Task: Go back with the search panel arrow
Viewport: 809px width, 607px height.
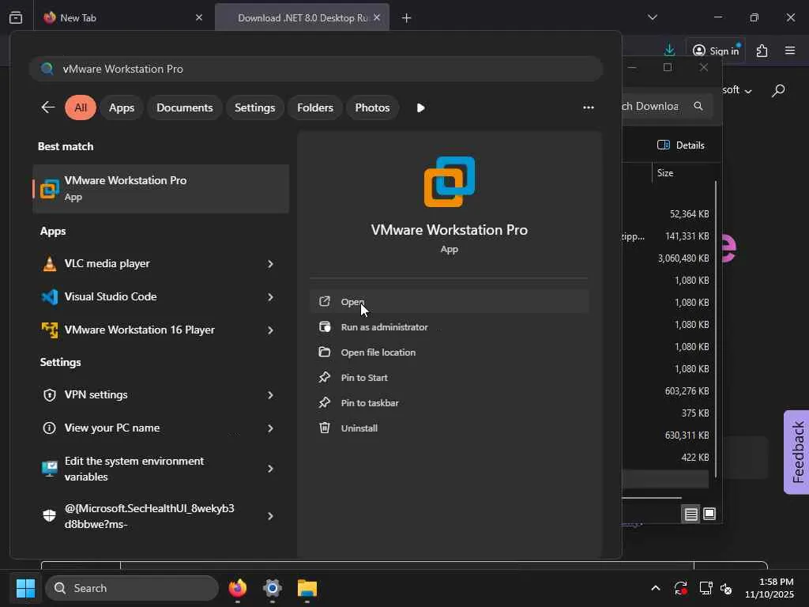Action: pos(48,107)
